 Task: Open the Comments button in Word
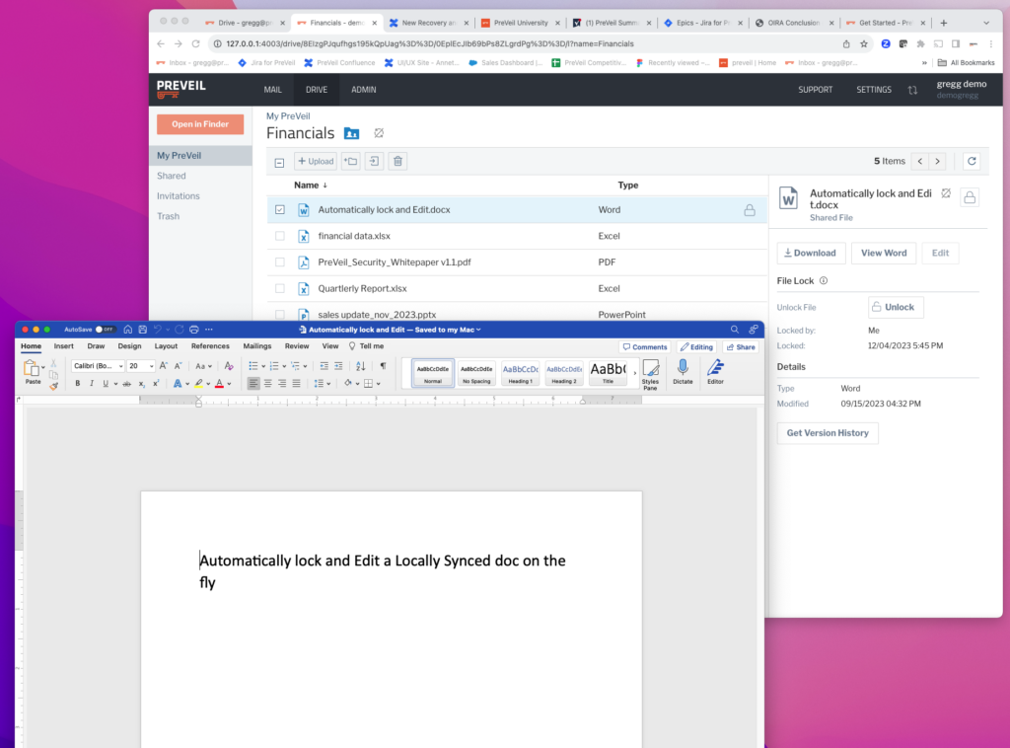pyautogui.click(x=645, y=346)
